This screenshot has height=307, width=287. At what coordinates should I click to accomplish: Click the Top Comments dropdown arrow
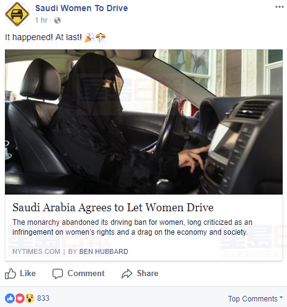point(281,298)
